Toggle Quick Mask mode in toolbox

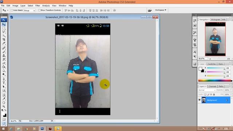(4, 119)
